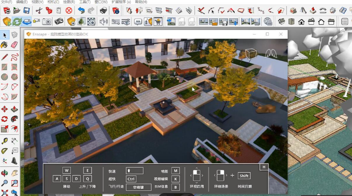Select the Follow Me tool
The width and height of the screenshot is (352, 196).
click(x=14, y=119)
